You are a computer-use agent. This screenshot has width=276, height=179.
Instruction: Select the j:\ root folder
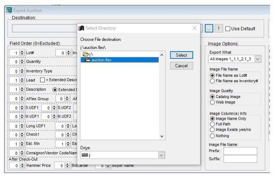point(88,54)
